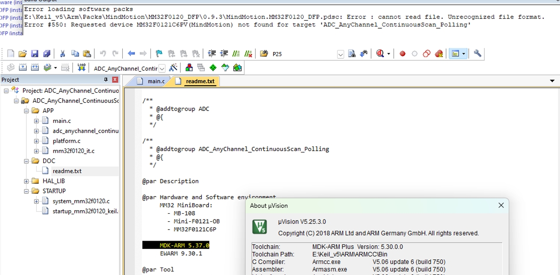Click the Manage Run-Time Environment green diamond icon

point(213,67)
